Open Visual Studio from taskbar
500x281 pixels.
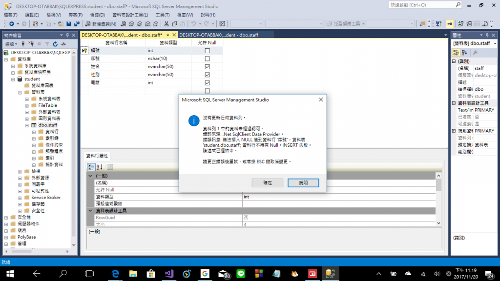[169, 274]
